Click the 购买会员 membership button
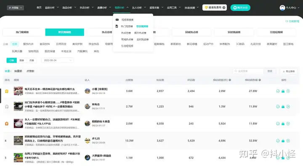Screen dimensions: 303x166 240,8
